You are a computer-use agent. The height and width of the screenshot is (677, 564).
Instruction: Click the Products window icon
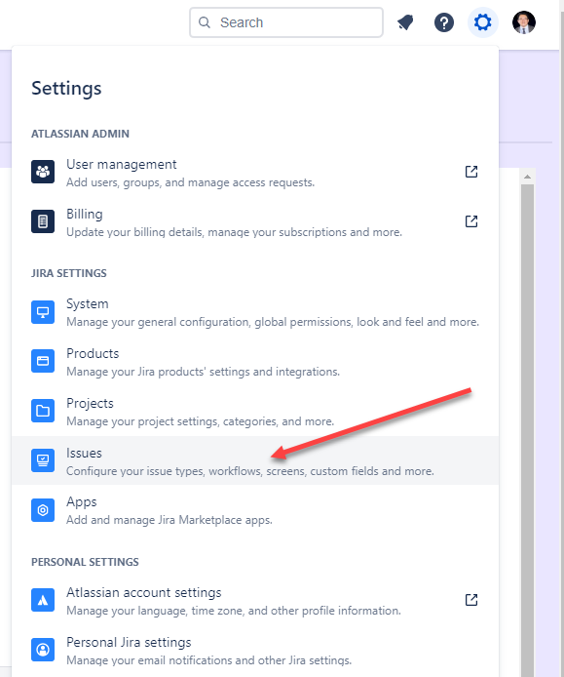pos(43,361)
